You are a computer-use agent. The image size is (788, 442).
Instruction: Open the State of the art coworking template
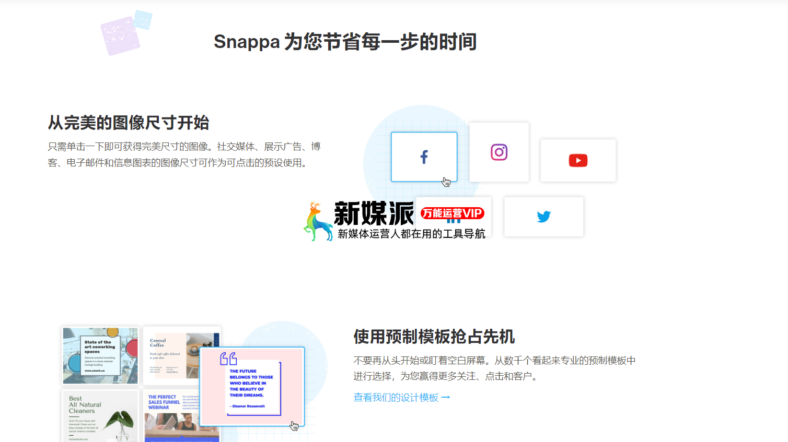[x=100, y=355]
